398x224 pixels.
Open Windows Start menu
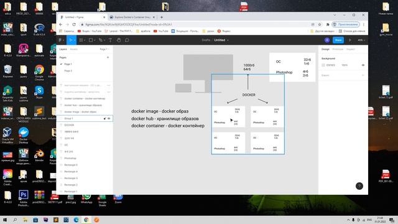coord(5,220)
